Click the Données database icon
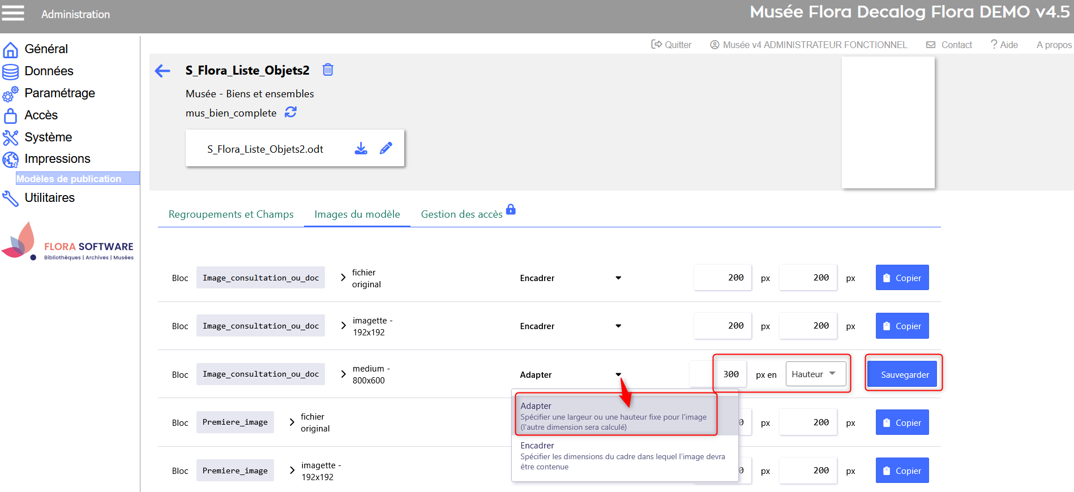 pos(10,72)
